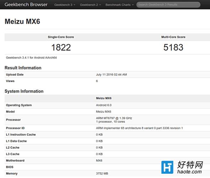
Task: Select the Memory row label
Action: pos(12,174)
